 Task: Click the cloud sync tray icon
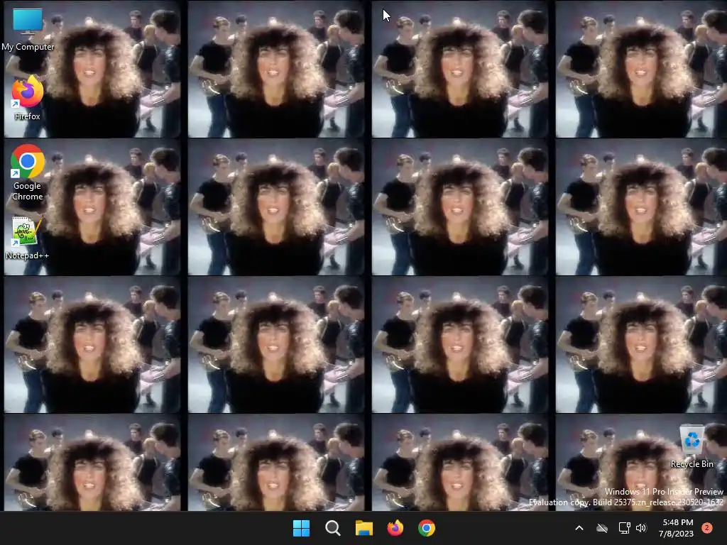602,528
